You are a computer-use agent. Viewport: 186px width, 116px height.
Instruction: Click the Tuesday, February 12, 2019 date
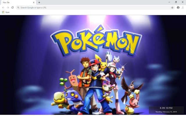[x=166, y=112]
